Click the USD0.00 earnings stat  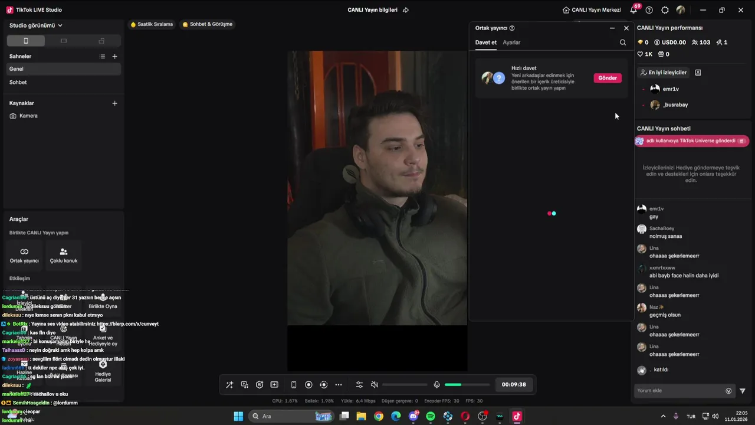(x=670, y=42)
